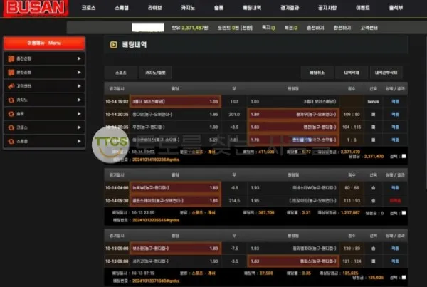Expand the 환전신청 sidebar arrow
Viewport: 427px width, 287px height.
79,72
